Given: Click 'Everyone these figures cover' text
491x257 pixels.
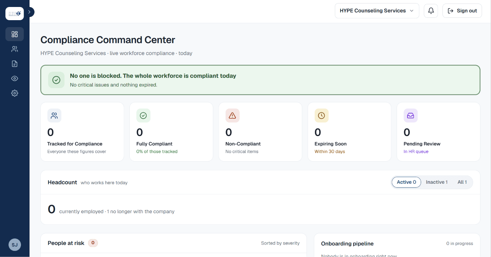Looking at the screenshot, I should pyautogui.click(x=77, y=152).
